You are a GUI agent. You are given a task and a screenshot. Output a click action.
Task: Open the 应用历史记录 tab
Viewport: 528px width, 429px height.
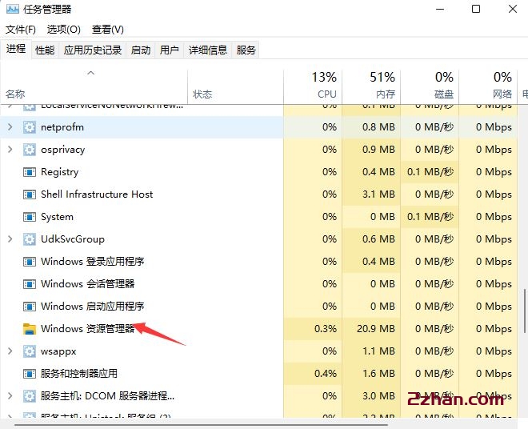(x=93, y=50)
